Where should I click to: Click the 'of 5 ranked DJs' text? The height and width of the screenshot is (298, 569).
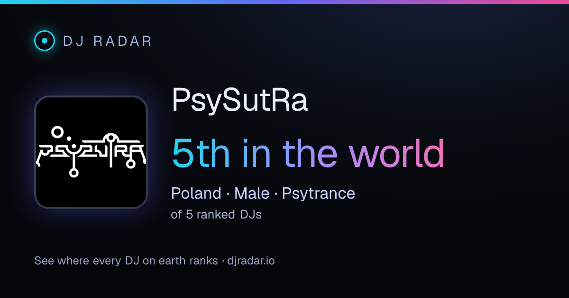pos(216,214)
